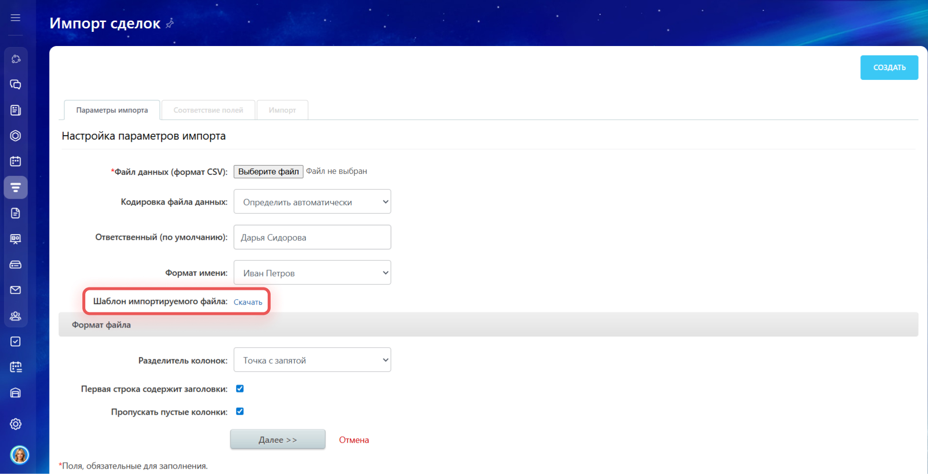Click the pin icon next to page title

coord(170,24)
